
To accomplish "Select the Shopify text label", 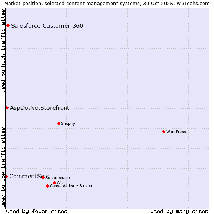I will [68, 123].
